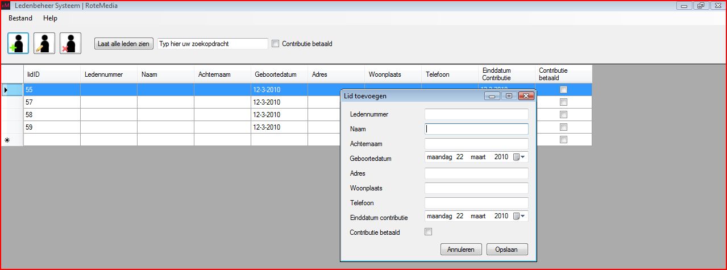Select lidID cell 59
Image resolution: width=727 pixels, height=270 pixels.
coord(52,127)
